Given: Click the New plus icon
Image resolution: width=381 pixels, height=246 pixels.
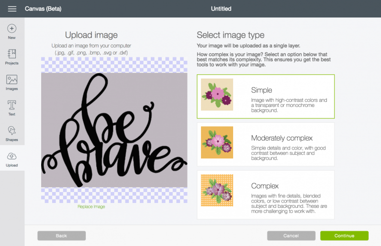Looking at the screenshot, I should click(x=12, y=29).
